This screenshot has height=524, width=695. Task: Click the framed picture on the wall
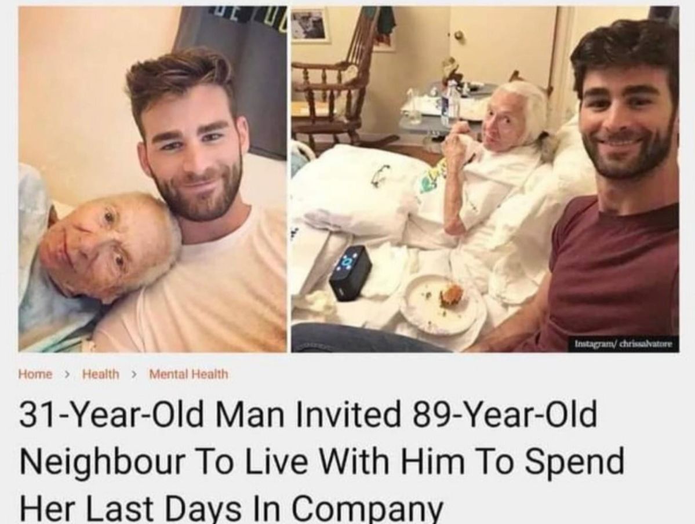310,26
